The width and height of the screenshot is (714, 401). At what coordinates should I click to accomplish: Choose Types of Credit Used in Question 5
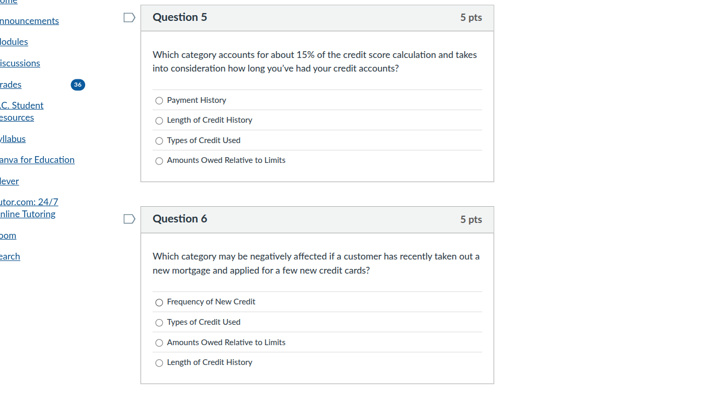point(159,140)
